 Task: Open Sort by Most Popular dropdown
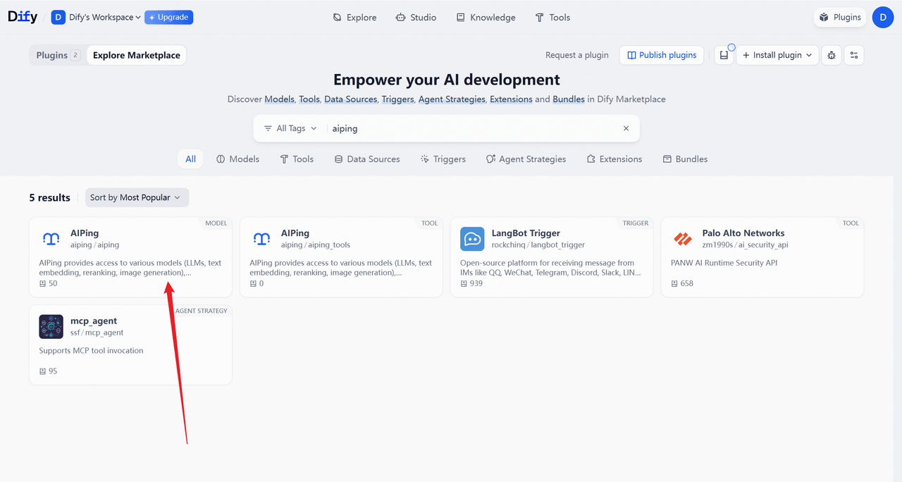point(137,197)
